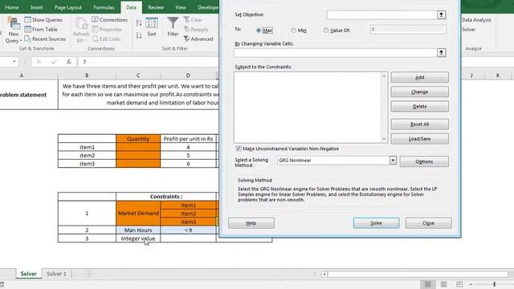Click the Solve button

(376, 223)
